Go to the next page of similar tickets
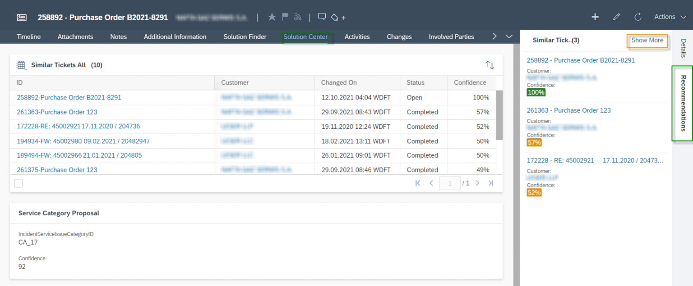The width and height of the screenshot is (693, 286). pos(477,183)
